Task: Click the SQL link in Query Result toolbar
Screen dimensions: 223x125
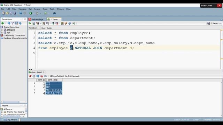Action: coord(45,76)
